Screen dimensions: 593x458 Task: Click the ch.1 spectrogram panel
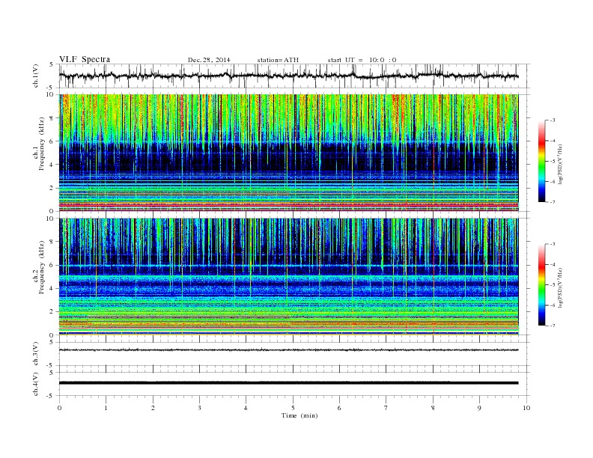pos(288,153)
